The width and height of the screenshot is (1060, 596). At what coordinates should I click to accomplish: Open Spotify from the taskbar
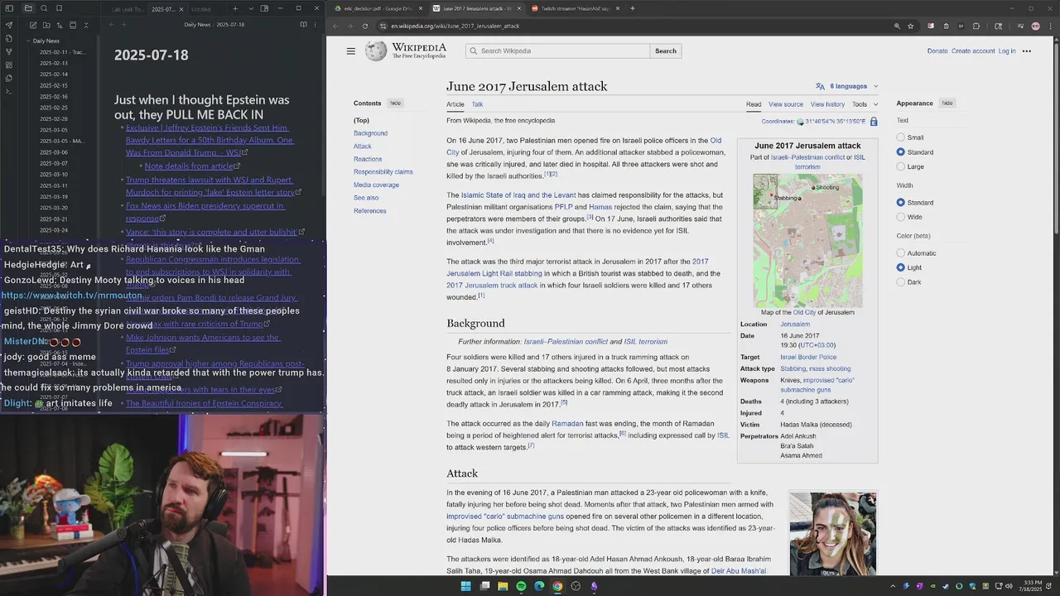(x=521, y=586)
